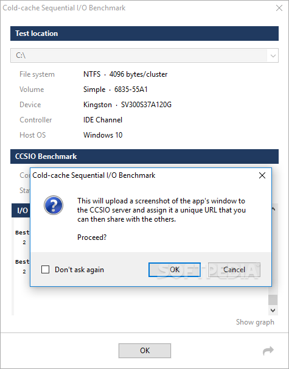The height and width of the screenshot is (369, 289).
Task: Click the main window's OK button
Action: tap(145, 351)
